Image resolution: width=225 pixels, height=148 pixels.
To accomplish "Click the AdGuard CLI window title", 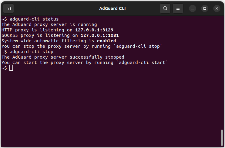I will (x=112, y=8).
